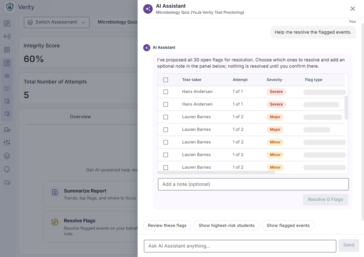
Task: Click the open book sidebar icon
Action: pos(7,89)
